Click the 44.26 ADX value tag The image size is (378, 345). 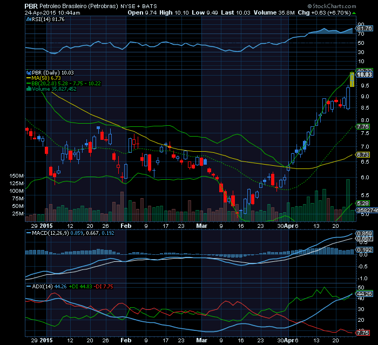(x=364, y=294)
